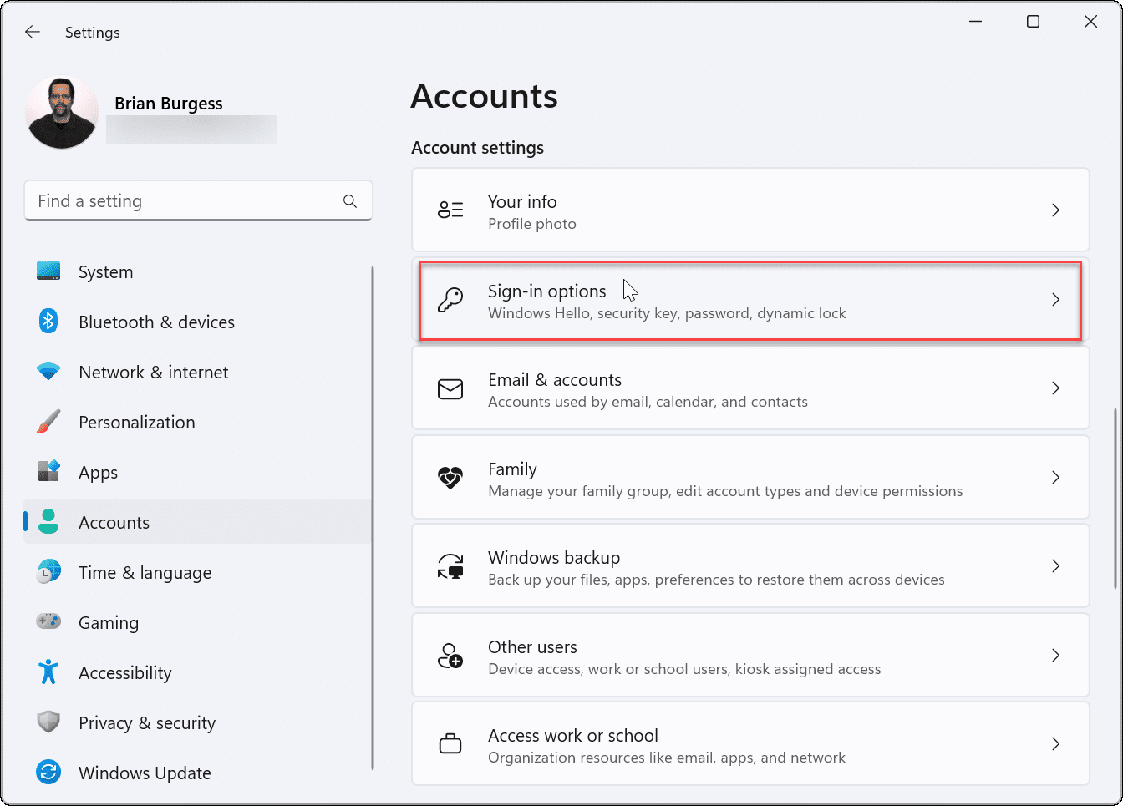Click Brian Burgess's profile photo
Viewport: 1123px width, 806px height.
pos(61,111)
